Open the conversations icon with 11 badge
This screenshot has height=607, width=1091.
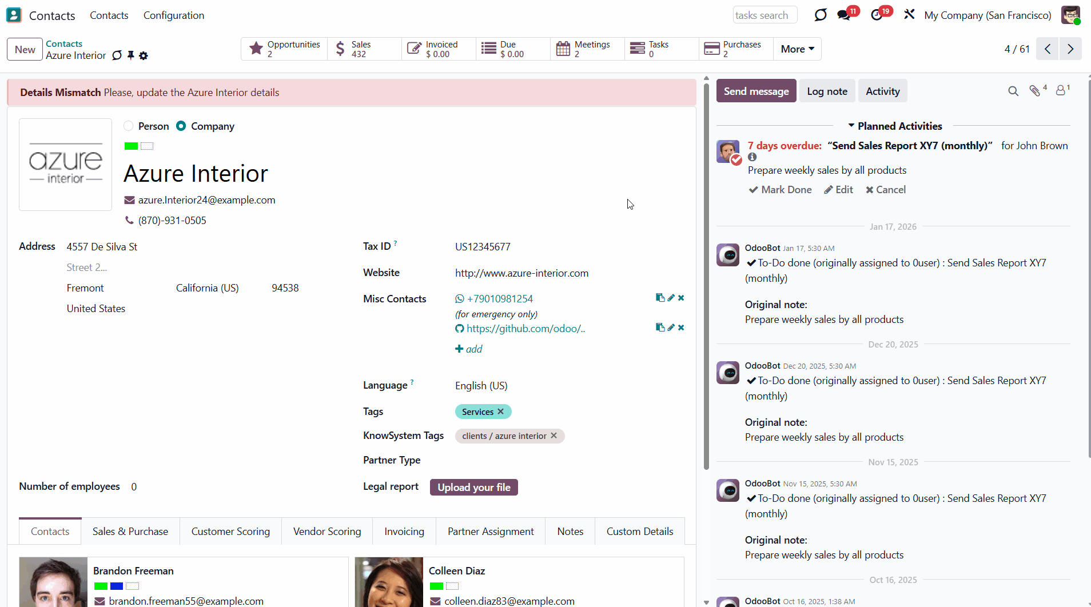click(844, 15)
